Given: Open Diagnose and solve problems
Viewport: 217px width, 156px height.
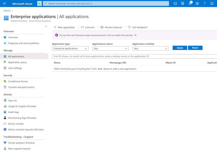Looking at the screenshot, I should click(24, 43).
